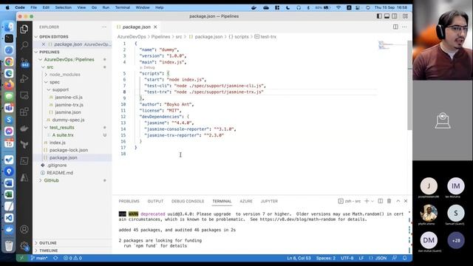Expand the GitHub folder
The width and height of the screenshot is (473, 266).
click(x=51, y=180)
